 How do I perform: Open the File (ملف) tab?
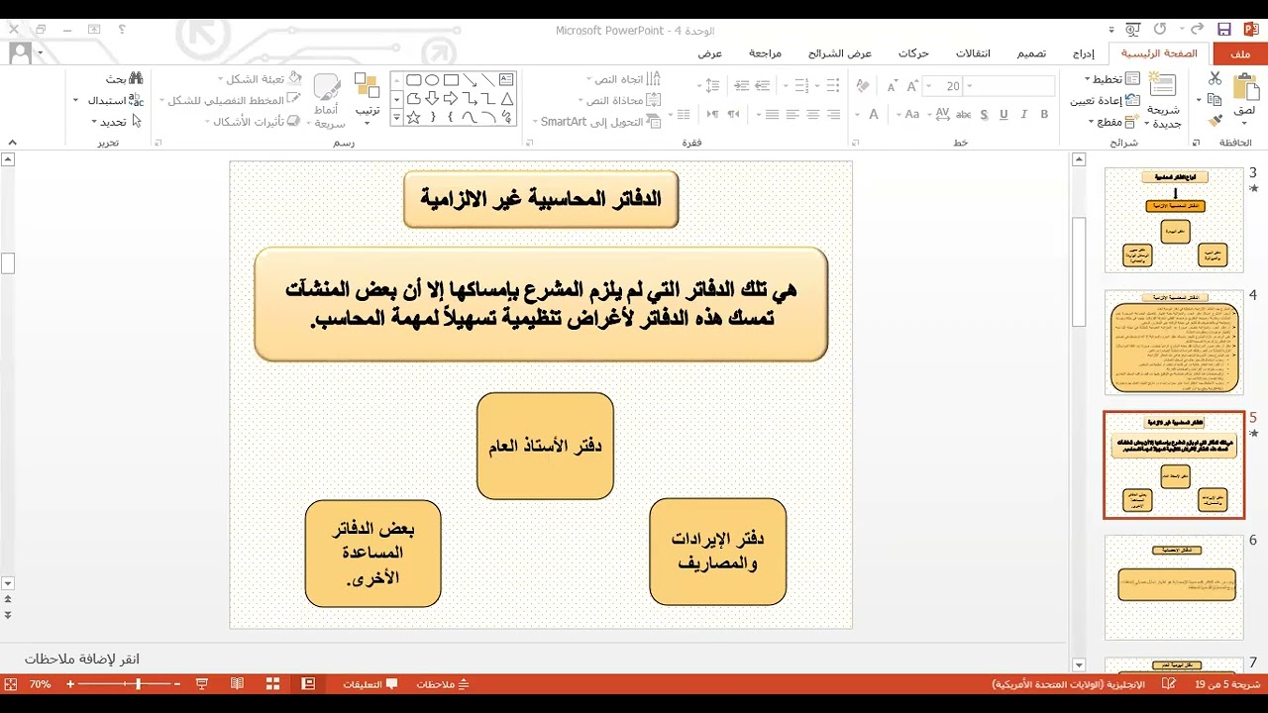1239,53
